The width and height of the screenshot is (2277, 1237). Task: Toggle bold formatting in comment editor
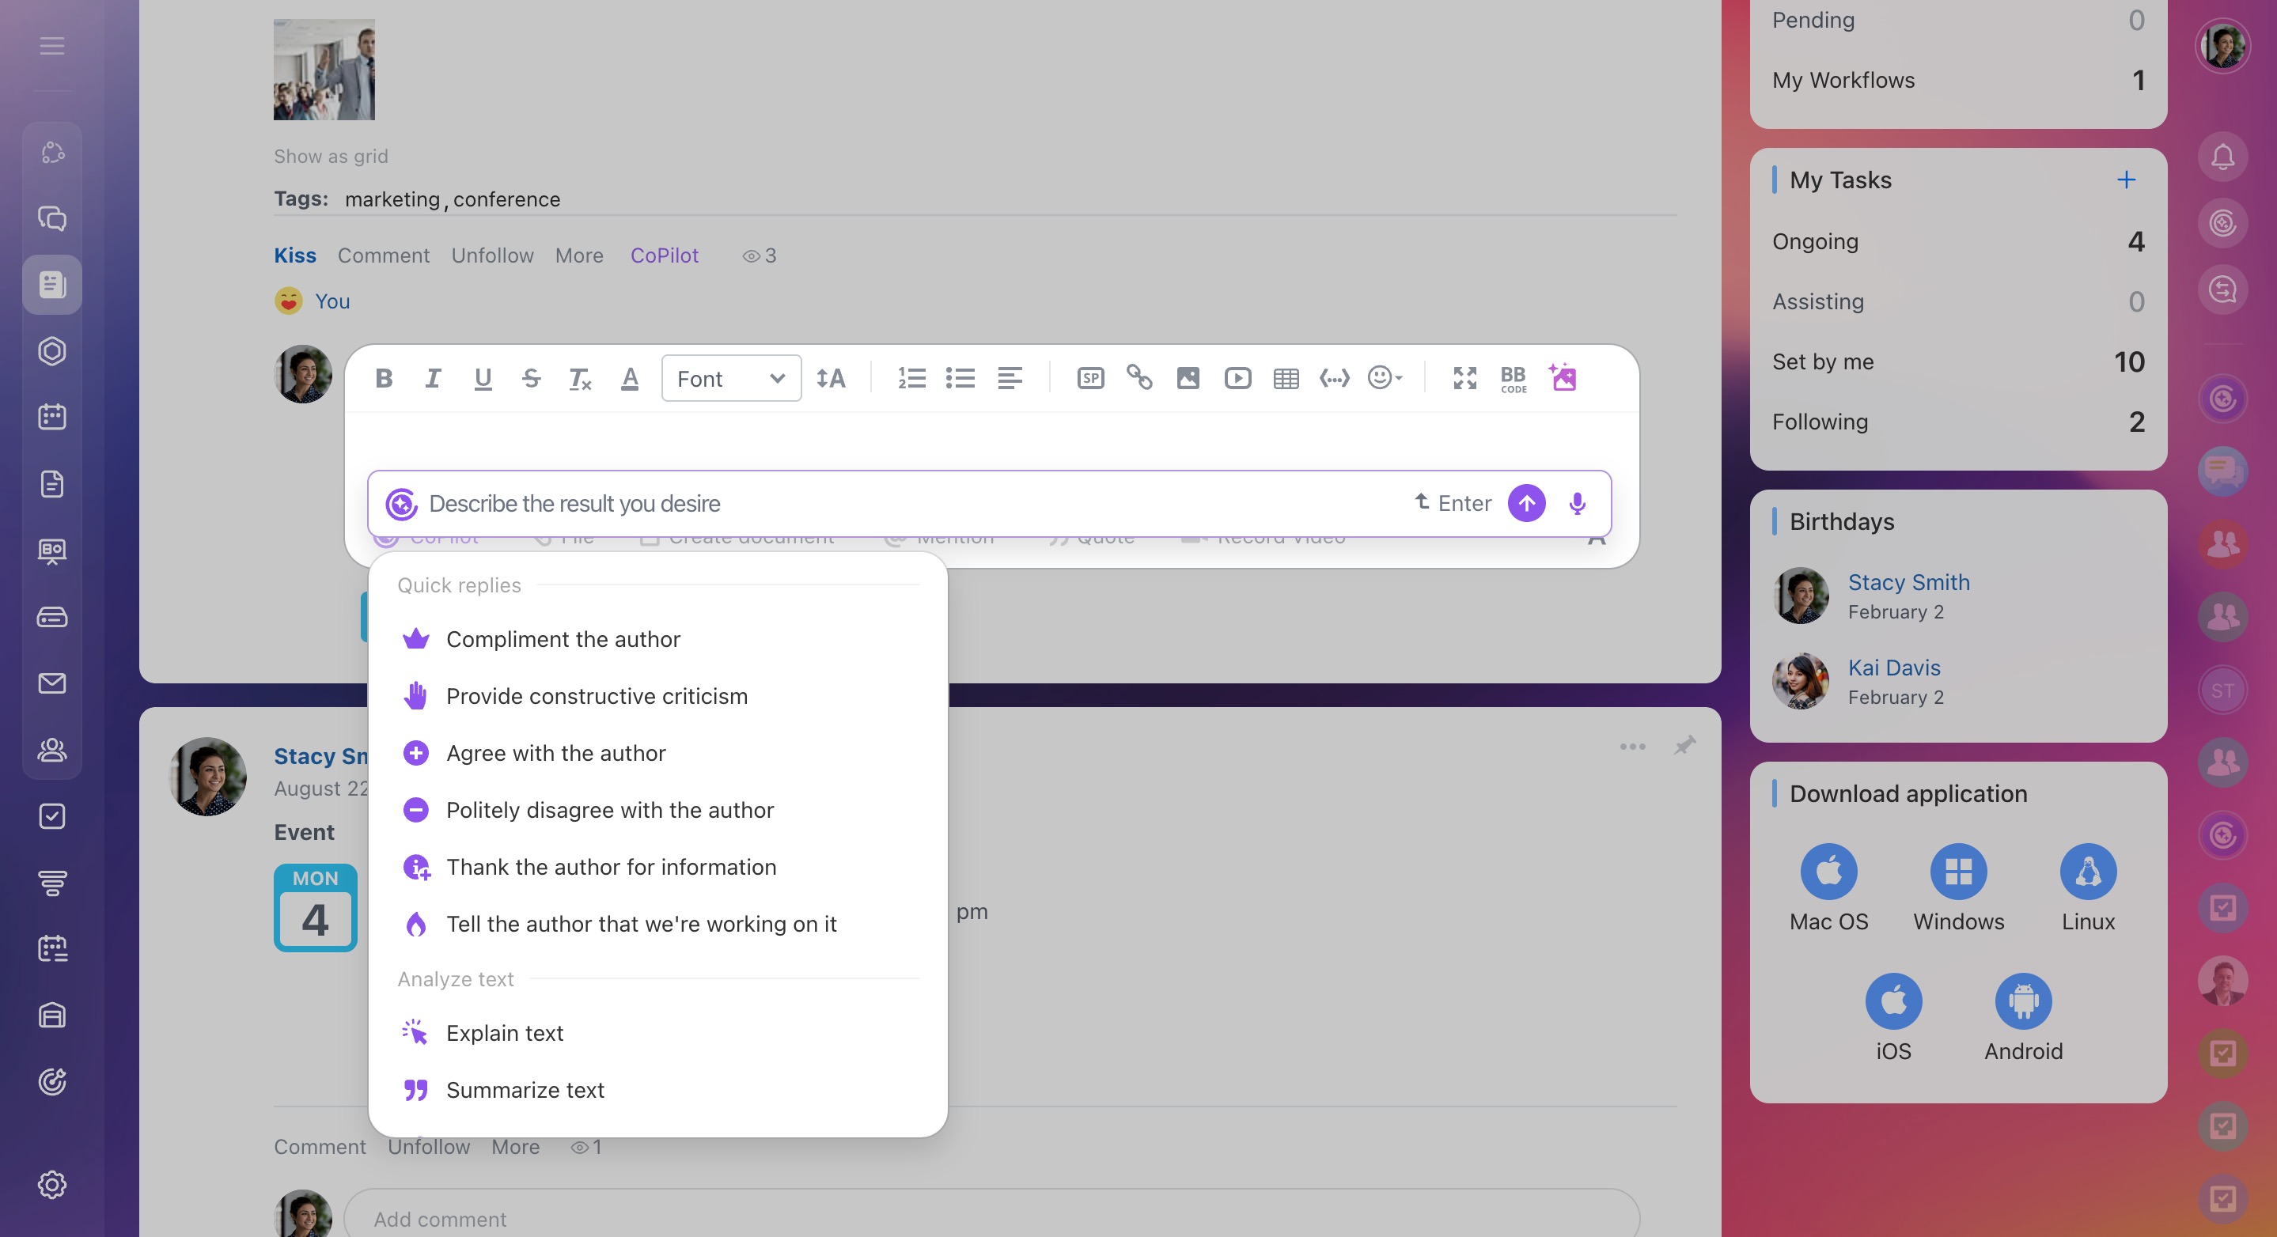(x=384, y=378)
